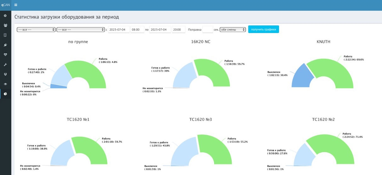Screen dimensions: 382x175
Task: Click the 'Поправка' seconds input box
Action: tap(208, 29)
